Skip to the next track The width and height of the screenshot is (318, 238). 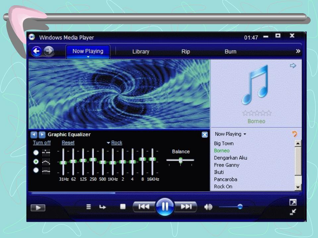click(186, 207)
